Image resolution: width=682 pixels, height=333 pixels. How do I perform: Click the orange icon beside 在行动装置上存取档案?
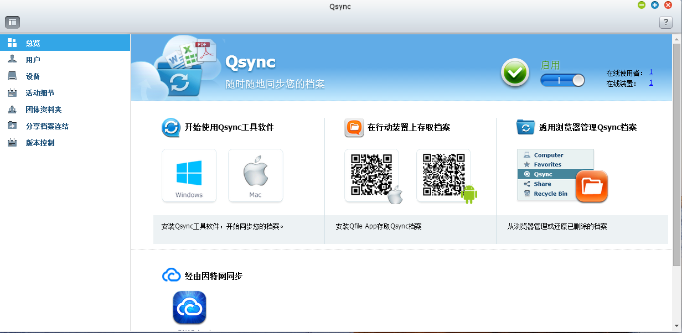tap(354, 127)
